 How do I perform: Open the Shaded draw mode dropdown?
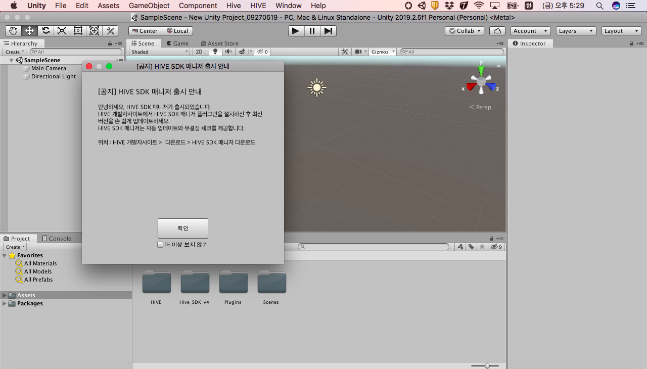point(159,52)
